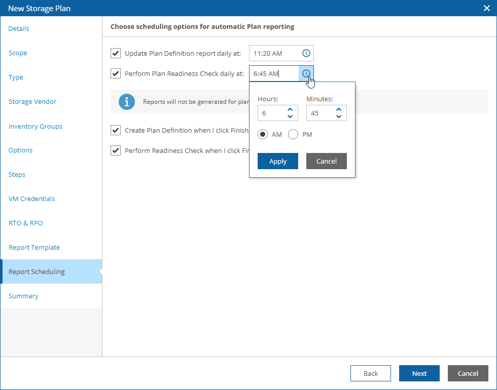Apply the selected time
497x390 pixels.
pos(277,161)
